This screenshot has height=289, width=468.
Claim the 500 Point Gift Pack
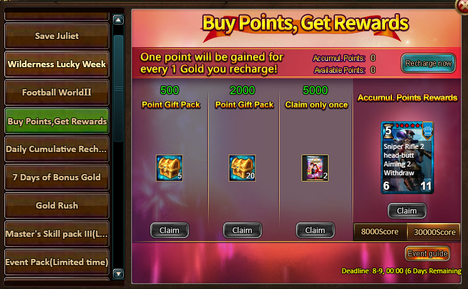coord(169,230)
